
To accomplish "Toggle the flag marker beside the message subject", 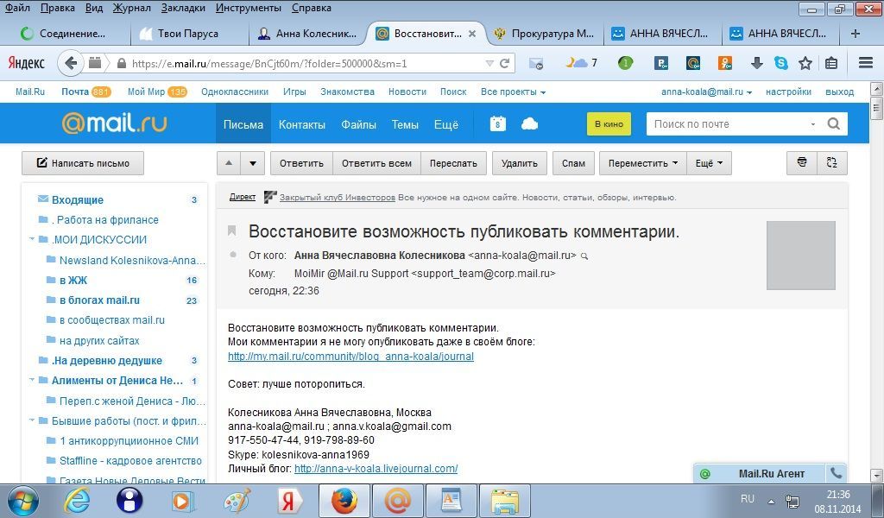I will [x=231, y=231].
